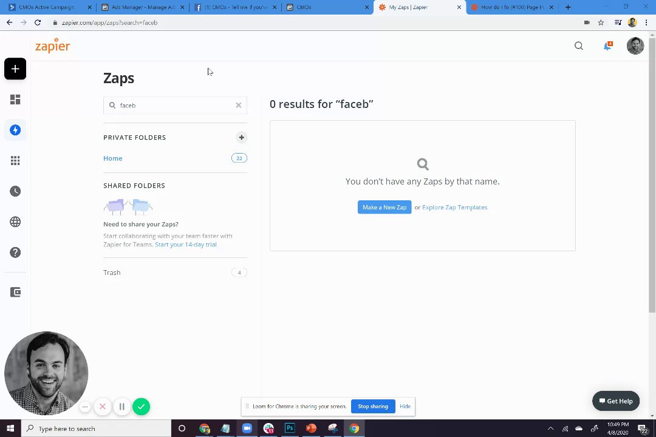Viewport: 656px width, 437px height.
Task: Open Explore Zap Templates link
Action: coord(454,208)
